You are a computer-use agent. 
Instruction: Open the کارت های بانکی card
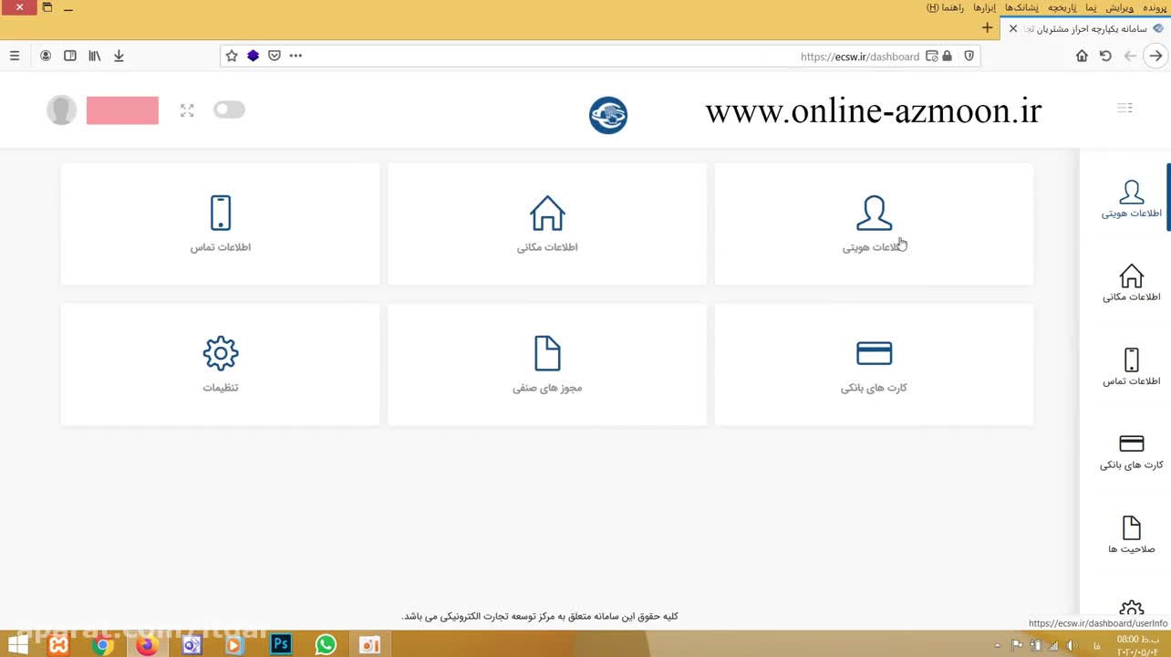(874, 364)
